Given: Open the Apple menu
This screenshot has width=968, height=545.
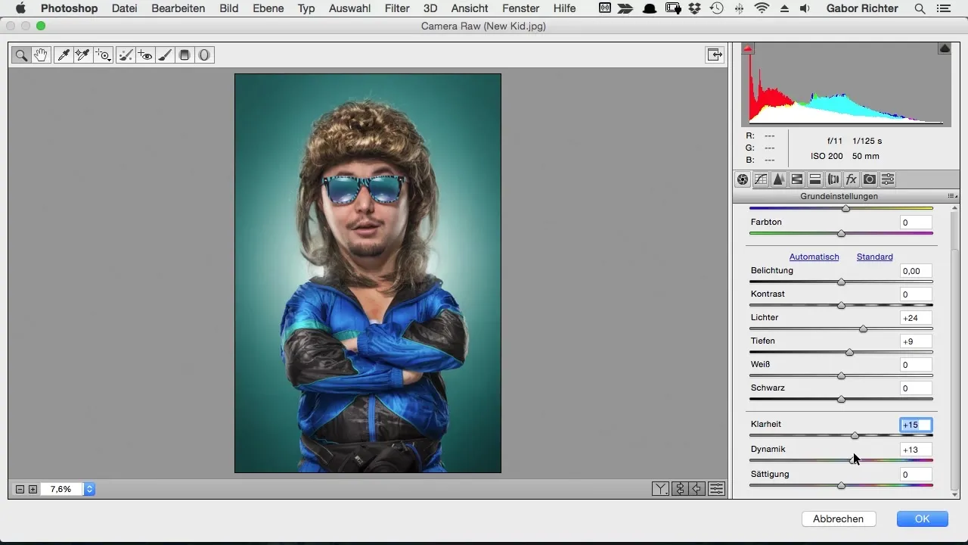Looking at the screenshot, I should 20,8.
